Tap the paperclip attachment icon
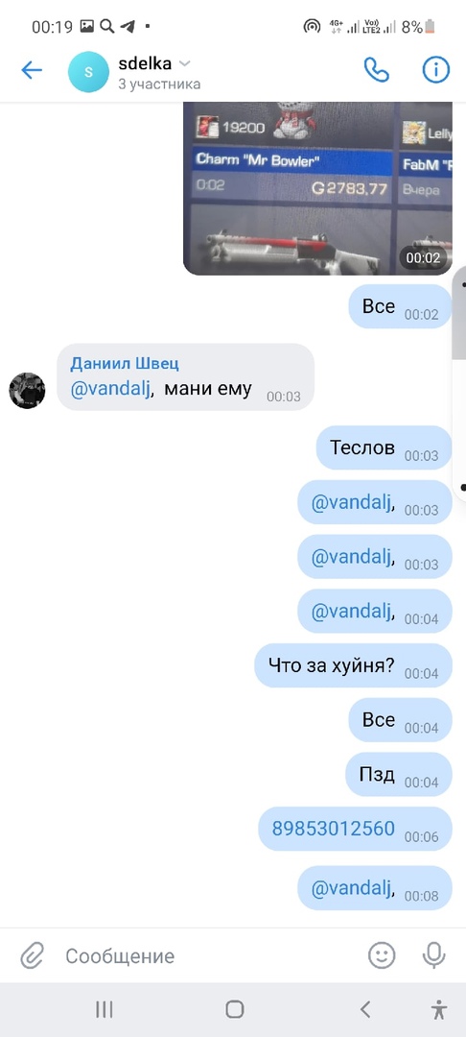The width and height of the screenshot is (466, 1037). pyautogui.click(x=31, y=955)
